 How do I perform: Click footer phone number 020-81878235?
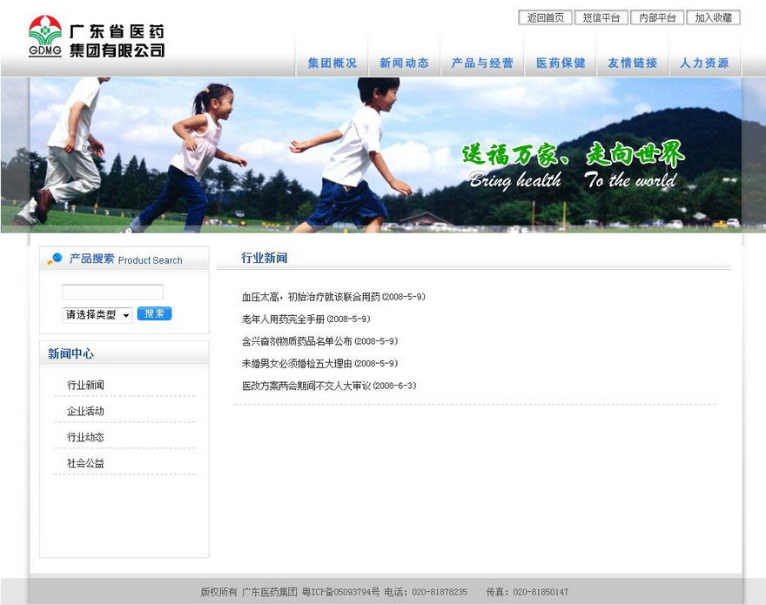(440, 592)
